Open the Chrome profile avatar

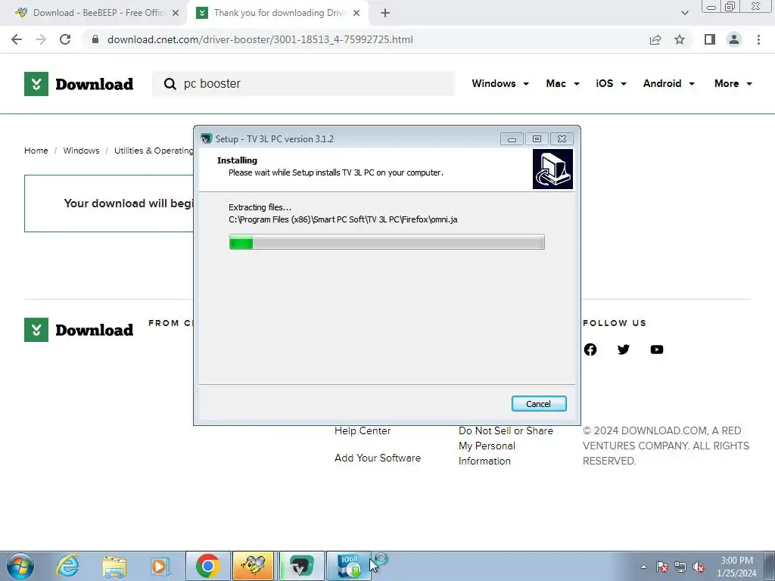pyautogui.click(x=734, y=39)
